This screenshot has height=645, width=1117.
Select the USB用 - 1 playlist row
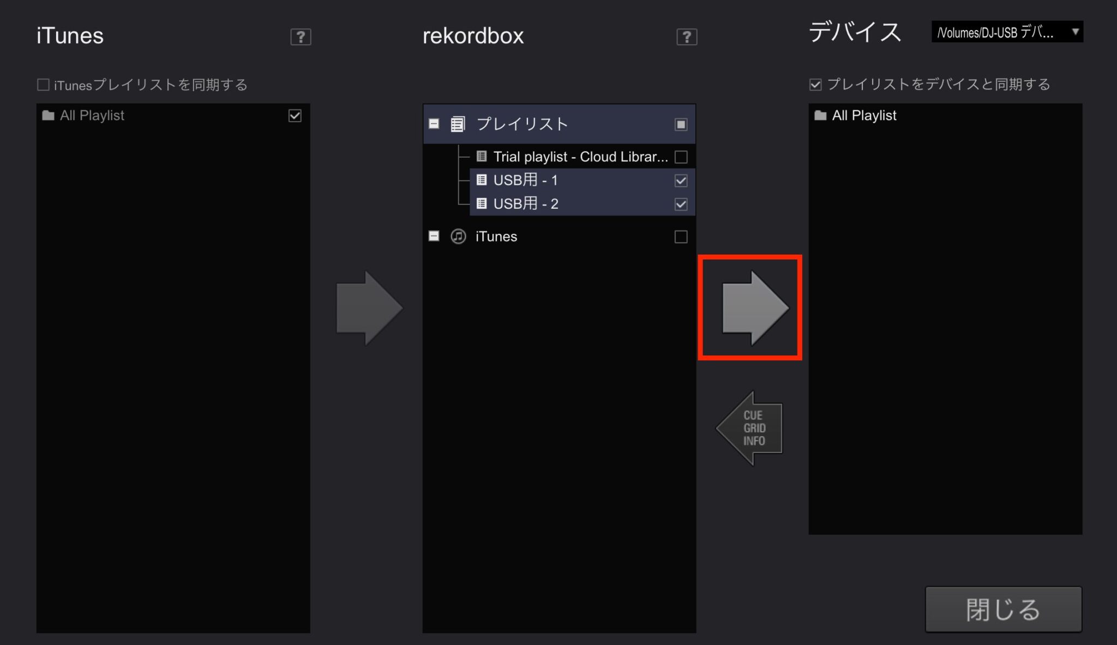[x=525, y=180]
